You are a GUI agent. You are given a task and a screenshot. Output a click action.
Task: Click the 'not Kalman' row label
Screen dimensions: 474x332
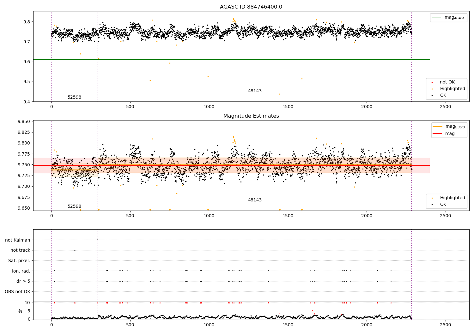click(18, 240)
